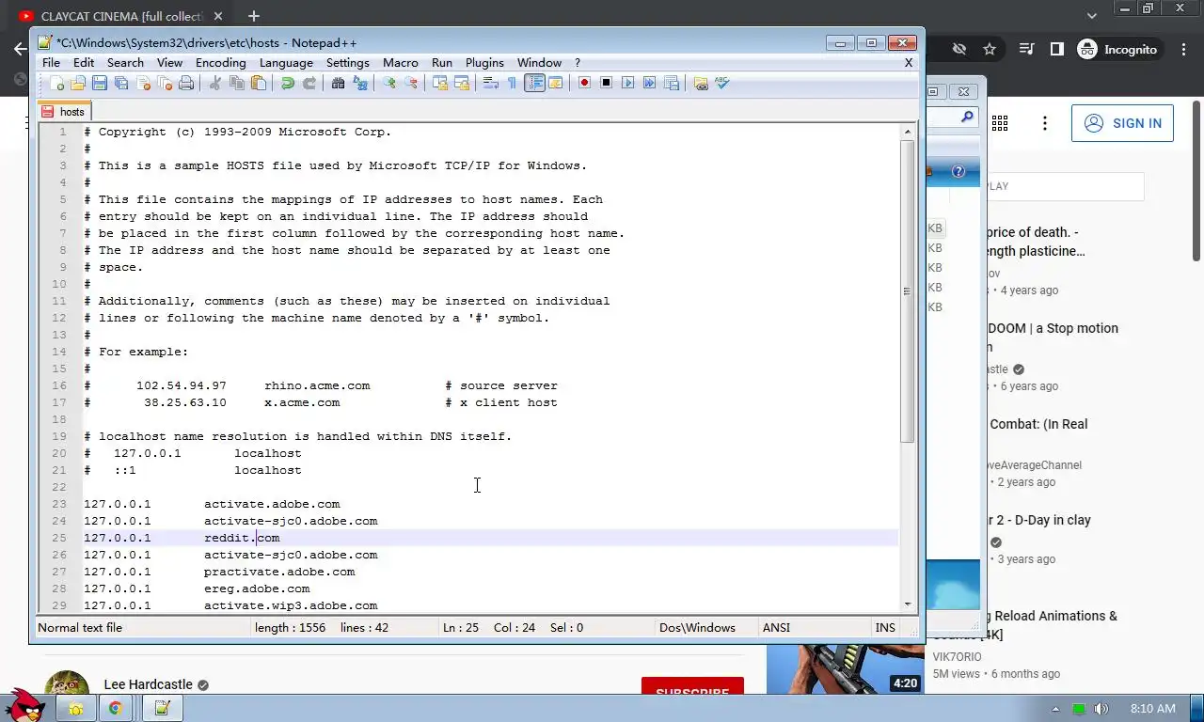The image size is (1204, 722).
Task: Stop macro recording with the square icon
Action: point(606,83)
